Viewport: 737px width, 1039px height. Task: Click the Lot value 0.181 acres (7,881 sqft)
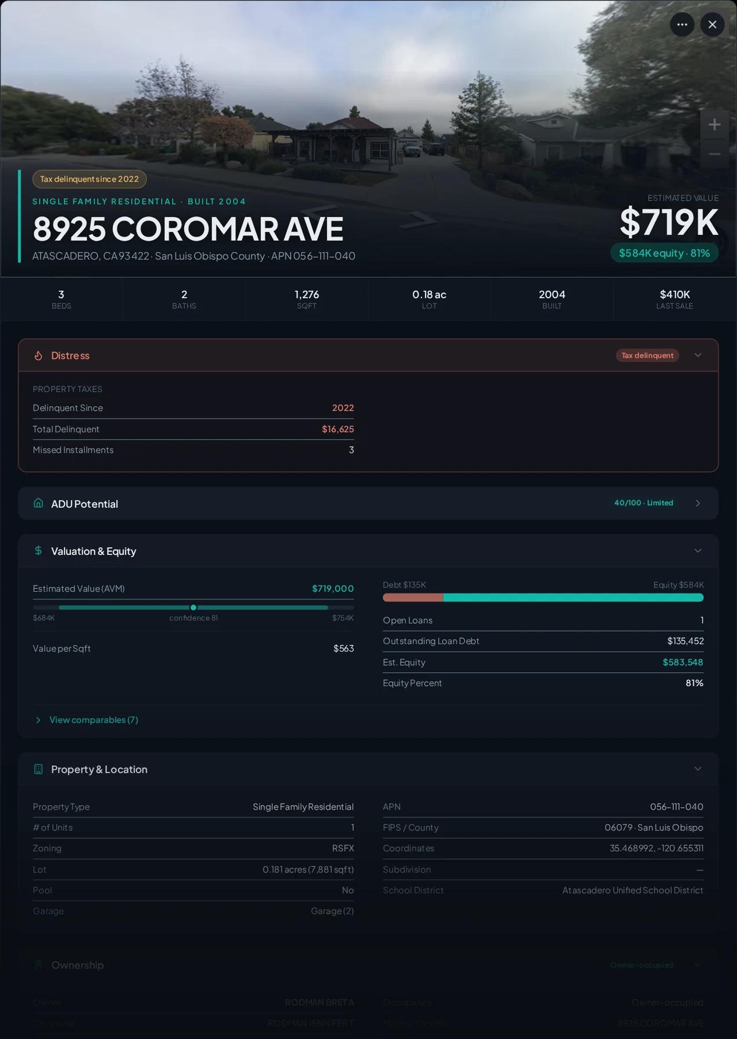tap(308, 869)
